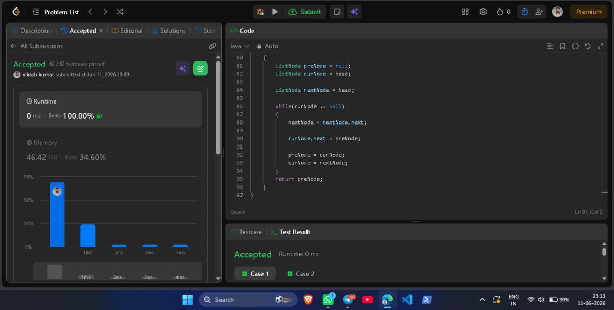Go back to All Submissions
This screenshot has width=614, height=310.
36,46
